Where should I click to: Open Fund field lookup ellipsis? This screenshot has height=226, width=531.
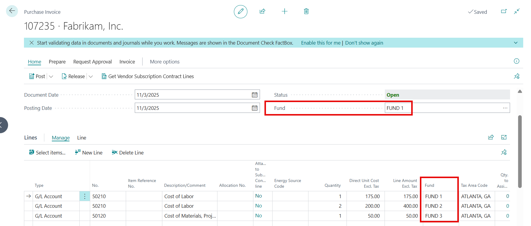505,108
